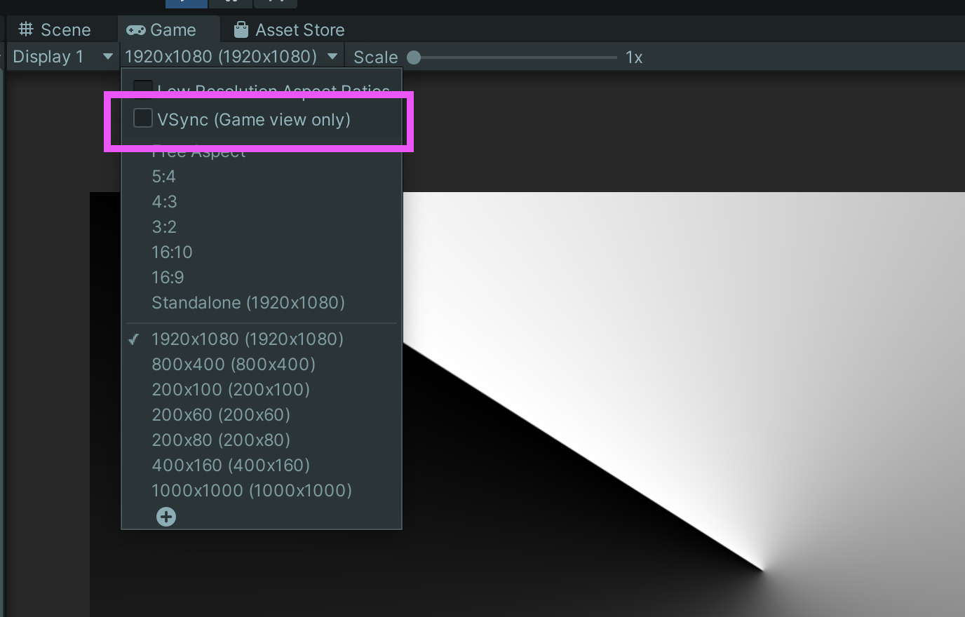Click the checkmark beside the 1920x1080 entry
The height and width of the screenshot is (617, 965).
pyautogui.click(x=134, y=339)
